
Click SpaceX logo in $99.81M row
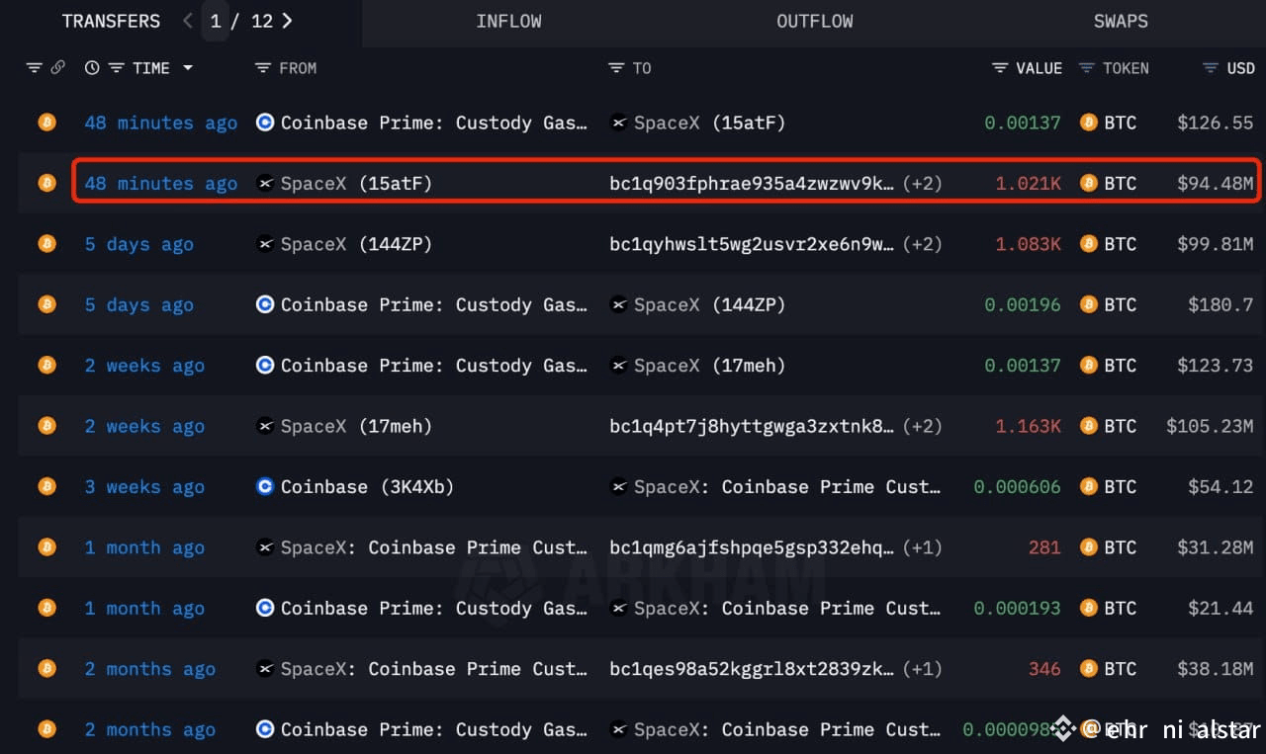(x=264, y=244)
